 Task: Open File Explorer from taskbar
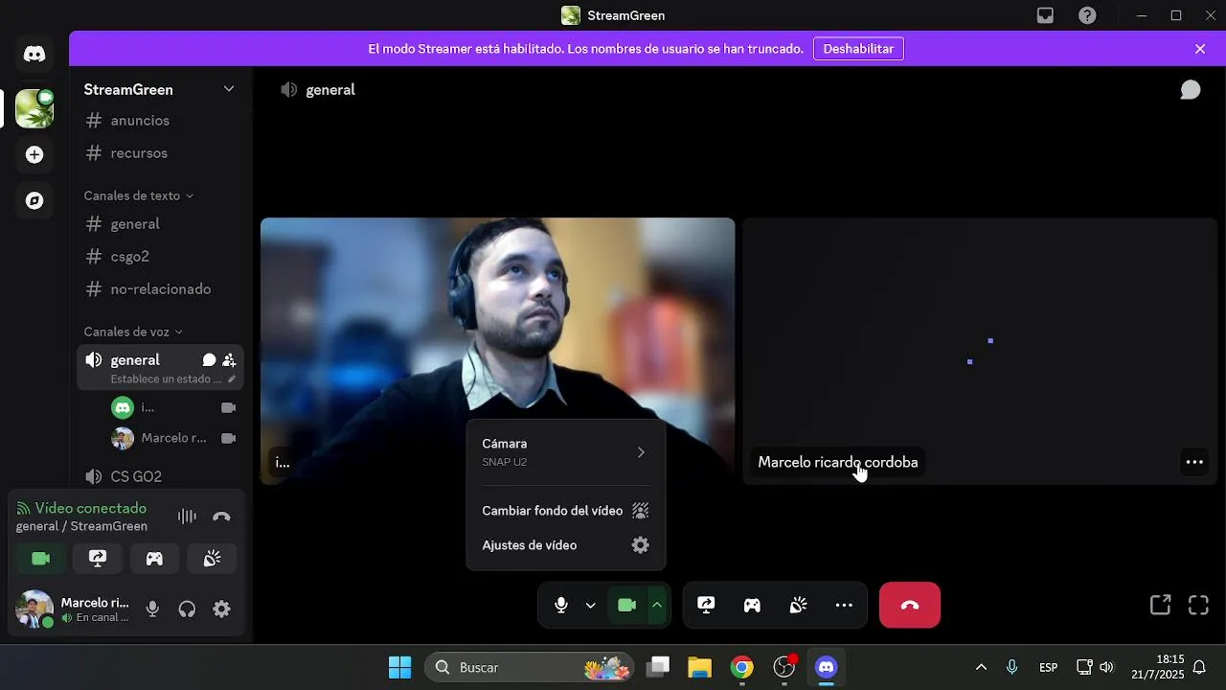point(699,667)
